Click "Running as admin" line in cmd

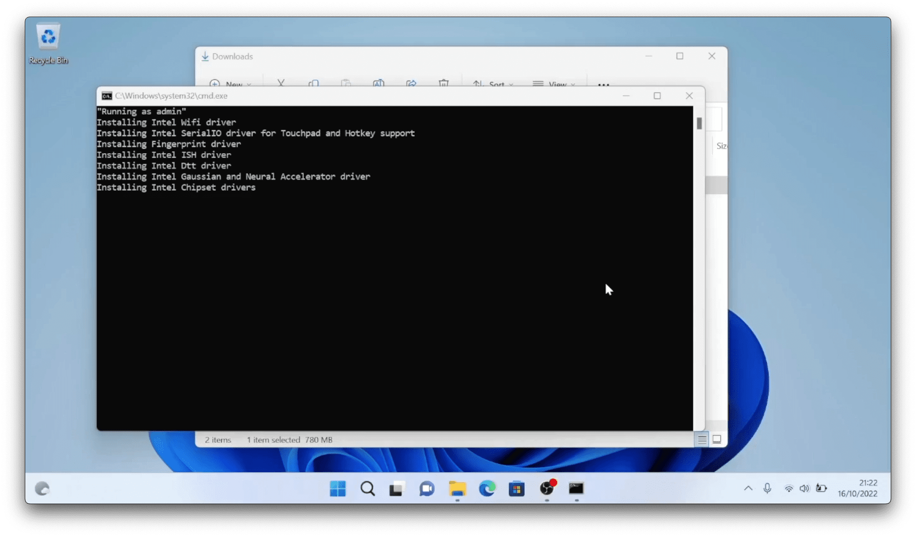[142, 112]
